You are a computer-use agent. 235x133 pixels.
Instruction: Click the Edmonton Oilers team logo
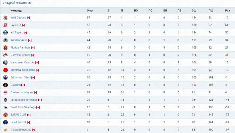[5, 77]
